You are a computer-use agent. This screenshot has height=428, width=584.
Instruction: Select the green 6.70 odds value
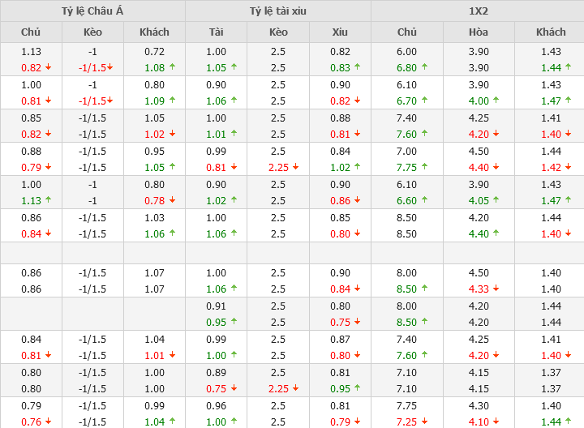pos(406,101)
